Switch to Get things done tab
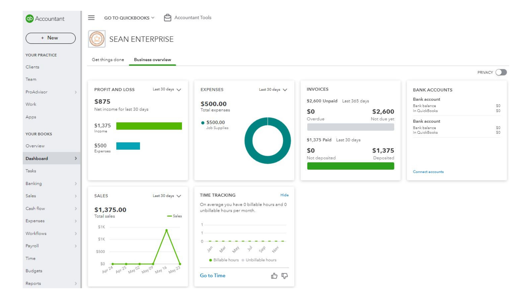This screenshot has width=532, height=299. pos(108,60)
